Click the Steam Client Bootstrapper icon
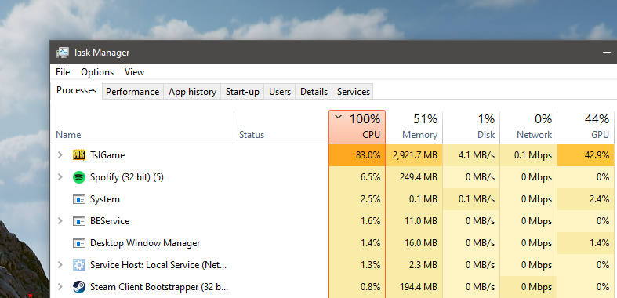The image size is (617, 298). point(79,287)
